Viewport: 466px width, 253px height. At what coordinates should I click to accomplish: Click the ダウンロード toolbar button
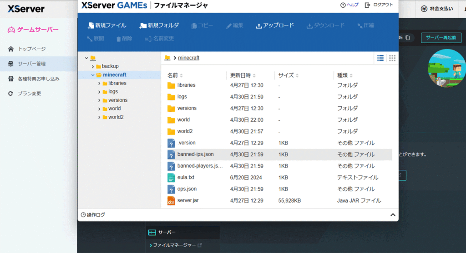point(325,25)
